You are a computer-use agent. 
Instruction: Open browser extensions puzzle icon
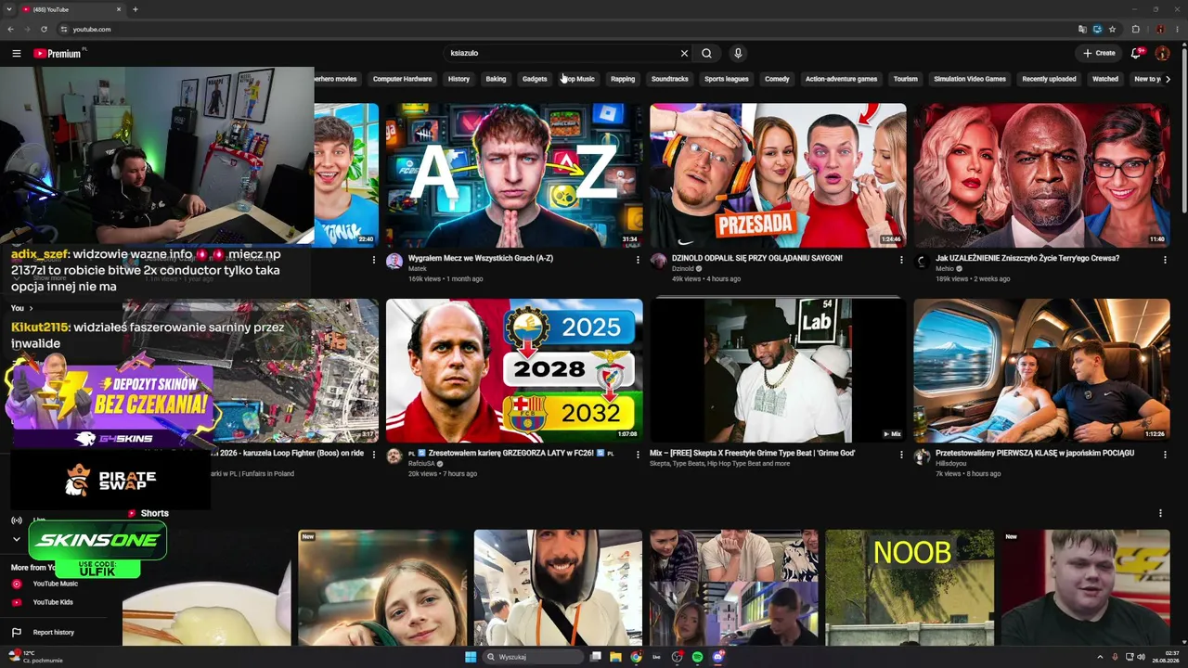point(1135,29)
